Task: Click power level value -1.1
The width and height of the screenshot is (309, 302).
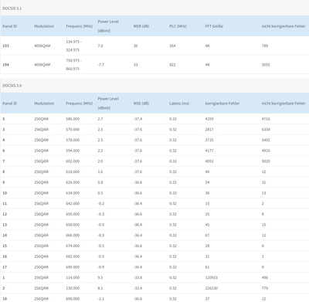Action: point(101,299)
